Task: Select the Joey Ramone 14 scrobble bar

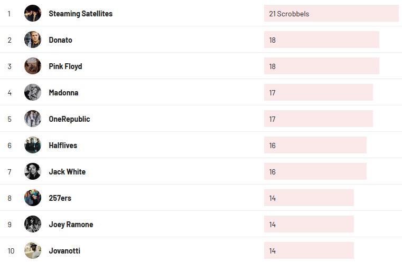Action: tap(308, 225)
